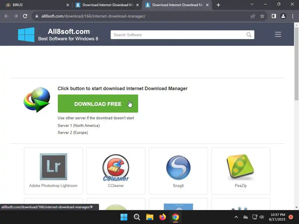
Task: Reload the page with the refresh icon
Action: pyautogui.click(x=25, y=16)
